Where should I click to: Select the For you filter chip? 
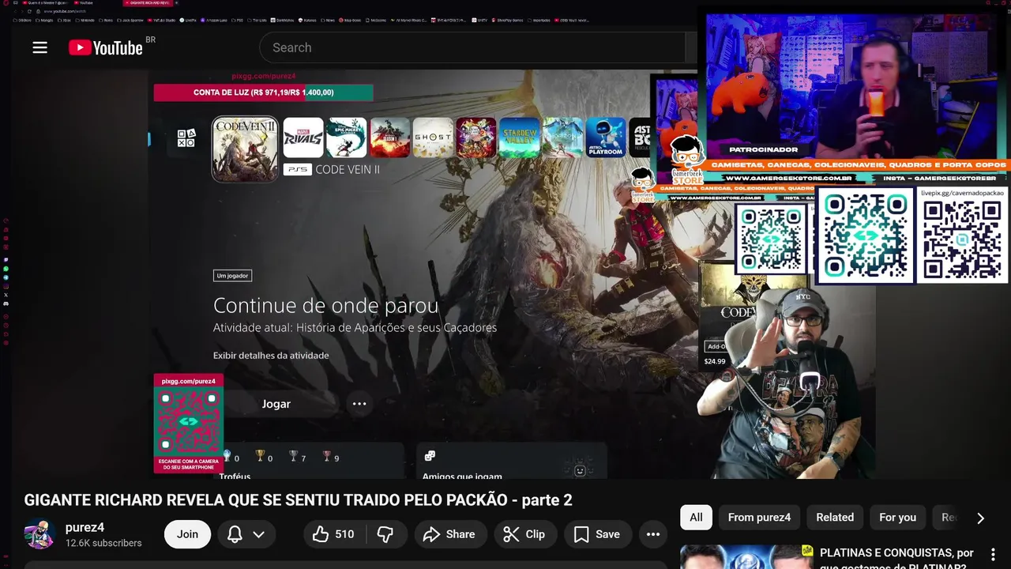click(897, 518)
